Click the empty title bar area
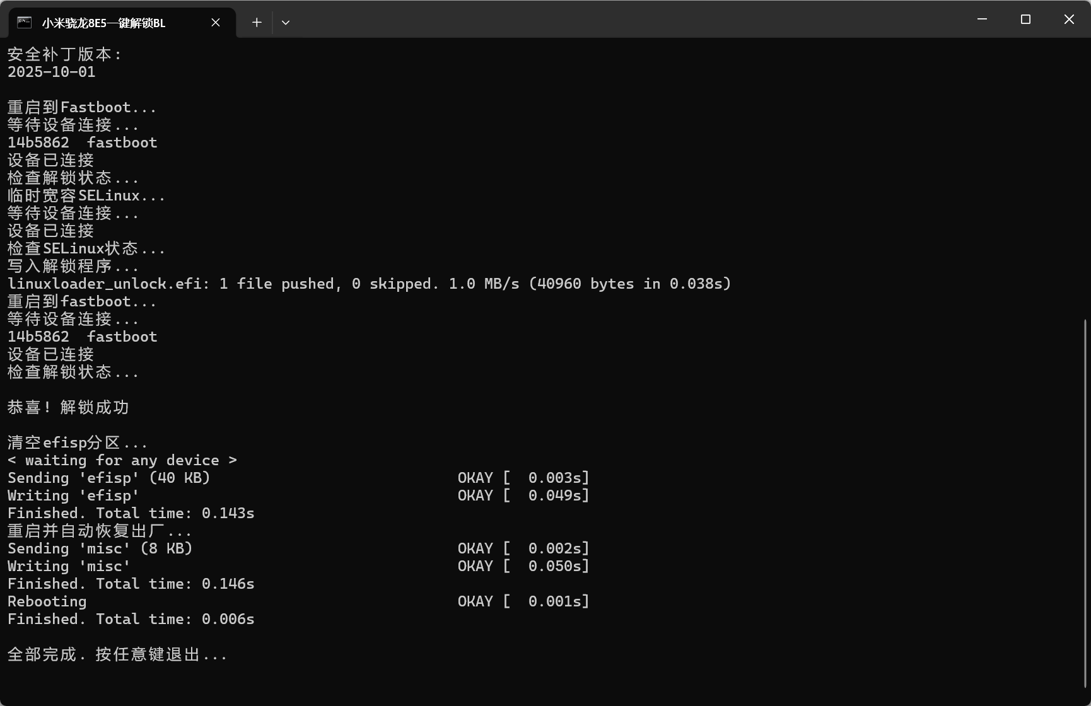Image resolution: width=1091 pixels, height=706 pixels. (x=631, y=20)
